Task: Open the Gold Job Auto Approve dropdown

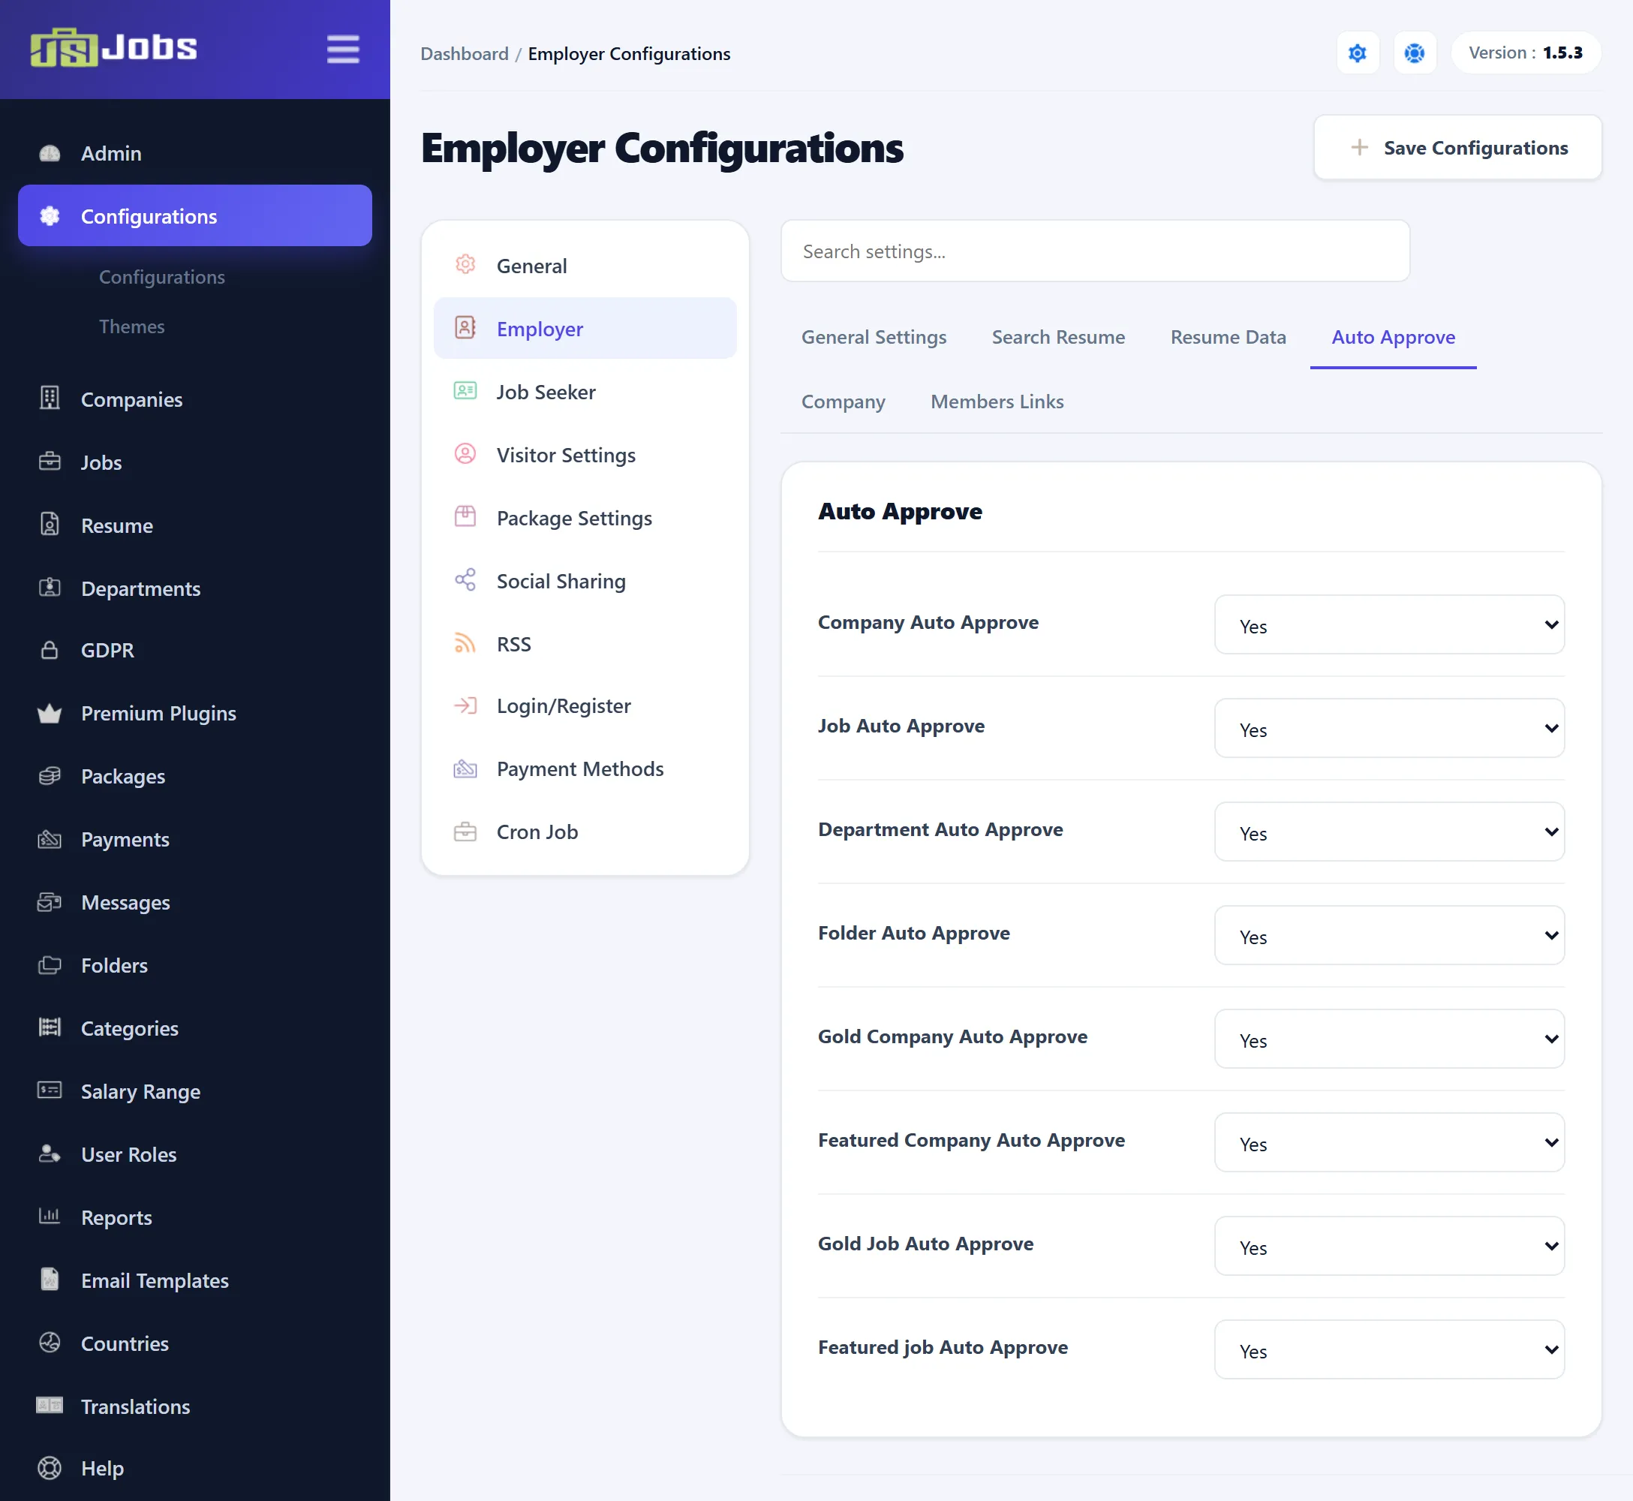Action: pos(1388,1246)
